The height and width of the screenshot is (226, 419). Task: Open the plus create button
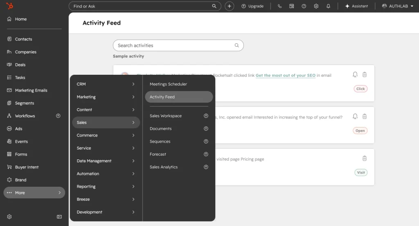click(x=229, y=6)
